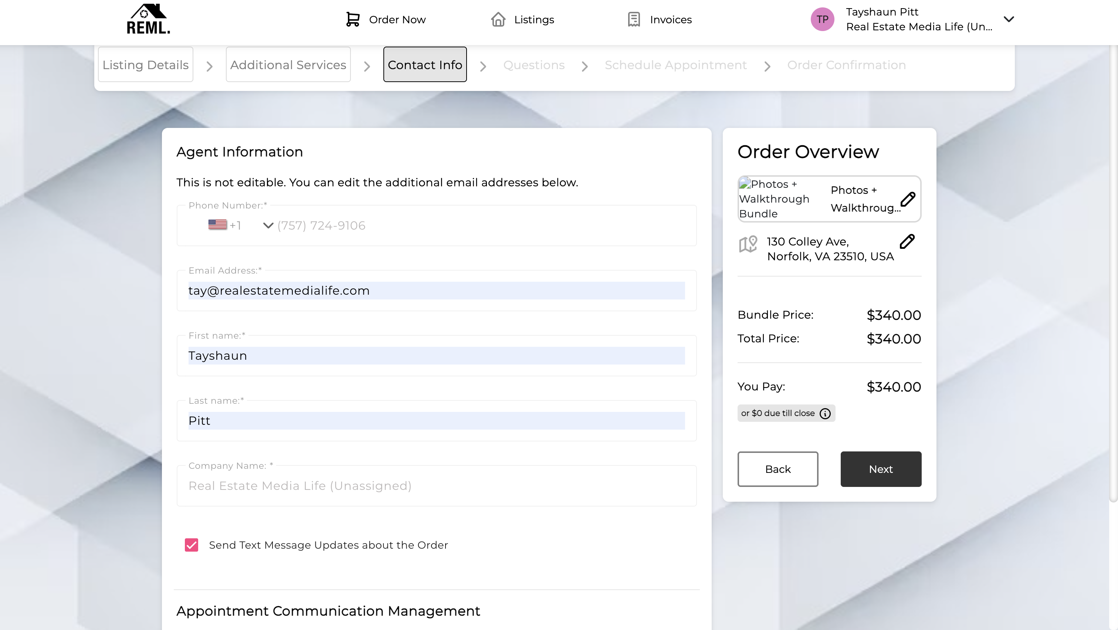Click the Company Name field
The height and width of the screenshot is (630, 1118).
[437, 485]
